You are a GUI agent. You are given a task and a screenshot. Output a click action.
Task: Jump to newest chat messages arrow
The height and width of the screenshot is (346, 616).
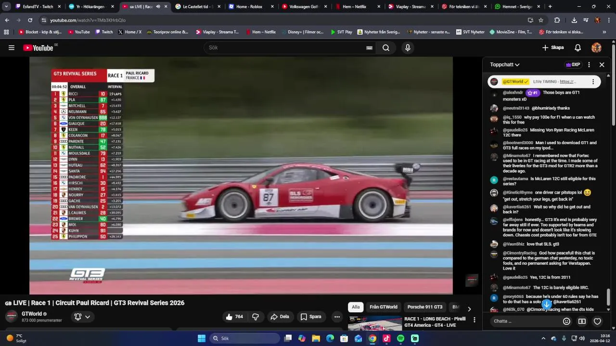tap(547, 304)
